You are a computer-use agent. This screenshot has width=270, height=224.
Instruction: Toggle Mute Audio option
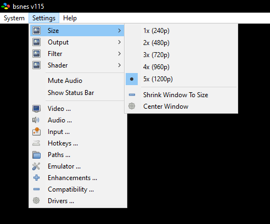77,81
